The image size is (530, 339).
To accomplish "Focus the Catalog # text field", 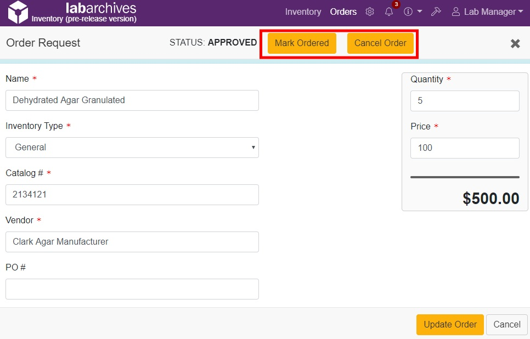I will pyautogui.click(x=132, y=195).
